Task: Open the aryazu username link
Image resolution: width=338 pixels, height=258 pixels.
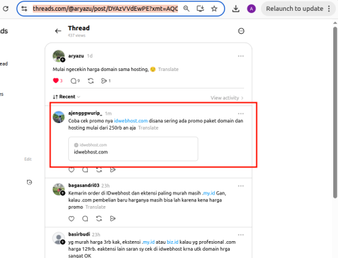Action: click(76, 55)
